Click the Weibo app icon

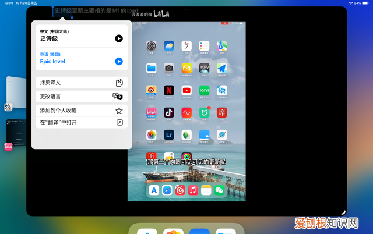pyautogui.click(x=152, y=90)
